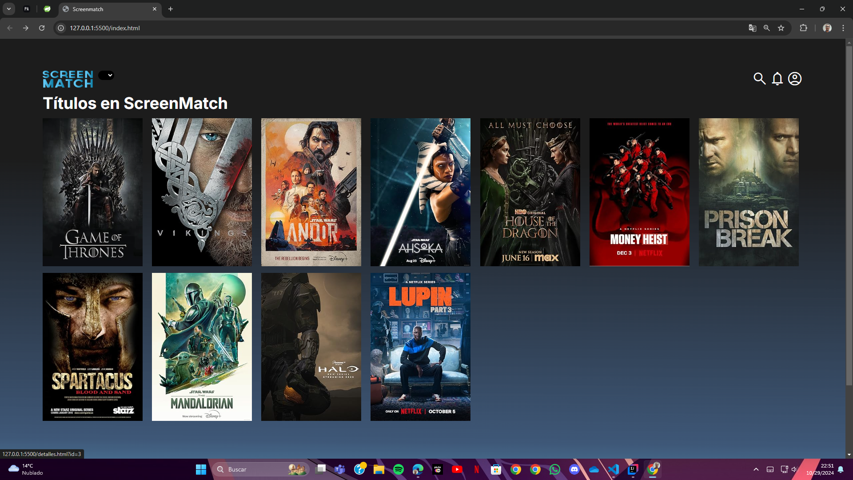853x480 pixels.
Task: Open the help icon in the taskbar
Action: point(359,469)
